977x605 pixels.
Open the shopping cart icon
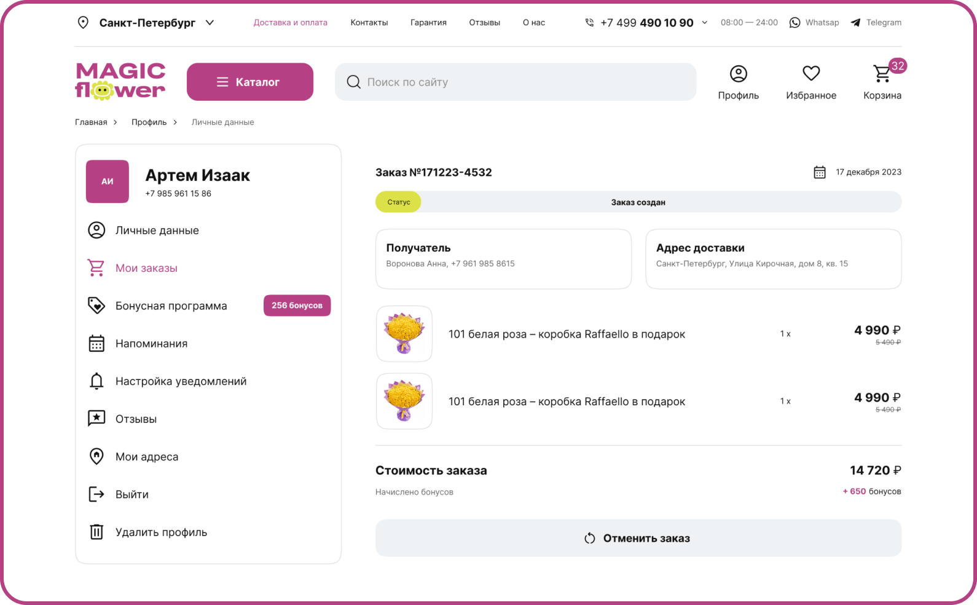(x=882, y=74)
